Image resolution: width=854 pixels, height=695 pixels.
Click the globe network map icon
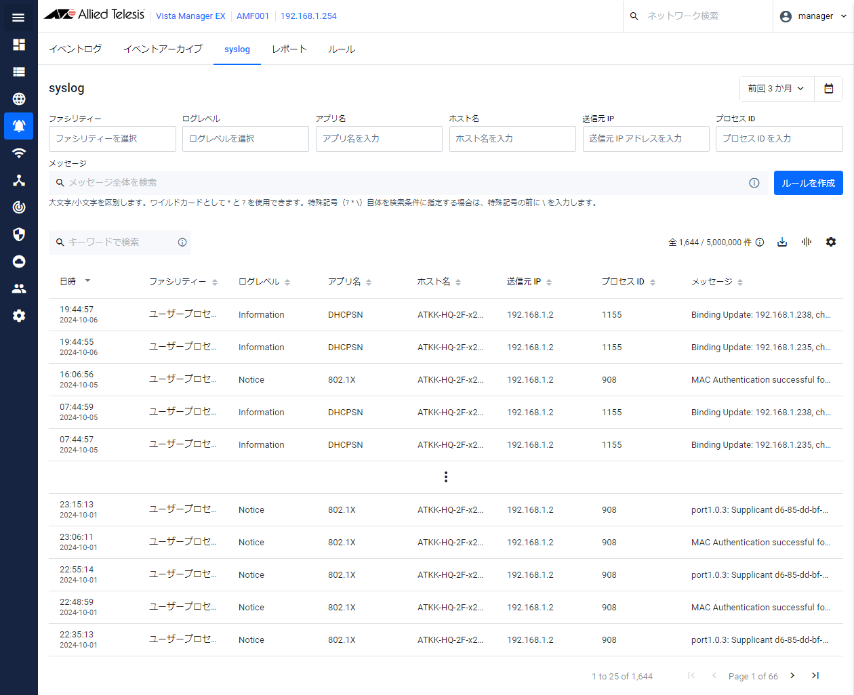tap(19, 99)
